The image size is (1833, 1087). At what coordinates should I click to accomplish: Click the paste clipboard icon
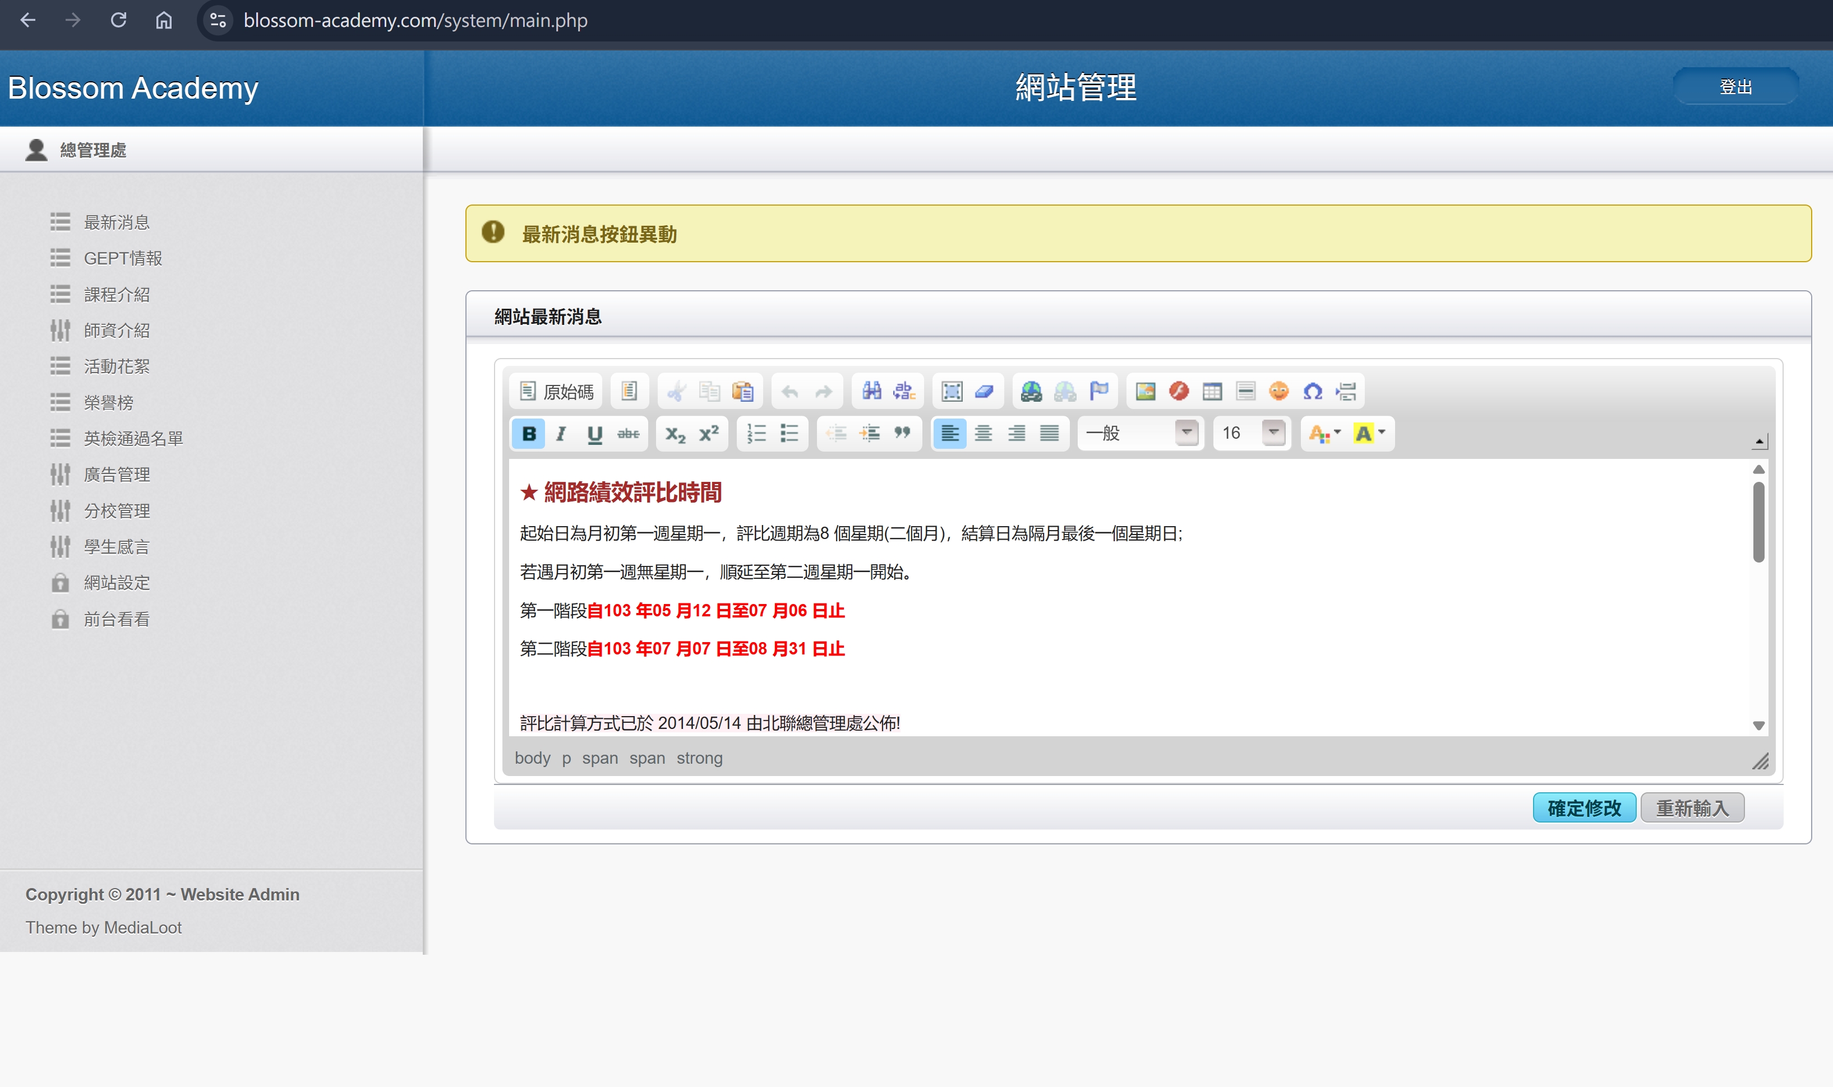pos(742,392)
